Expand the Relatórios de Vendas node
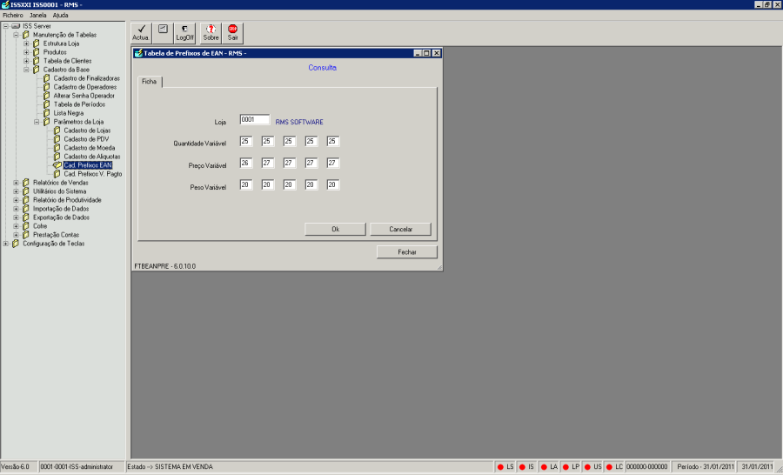 pos(16,183)
